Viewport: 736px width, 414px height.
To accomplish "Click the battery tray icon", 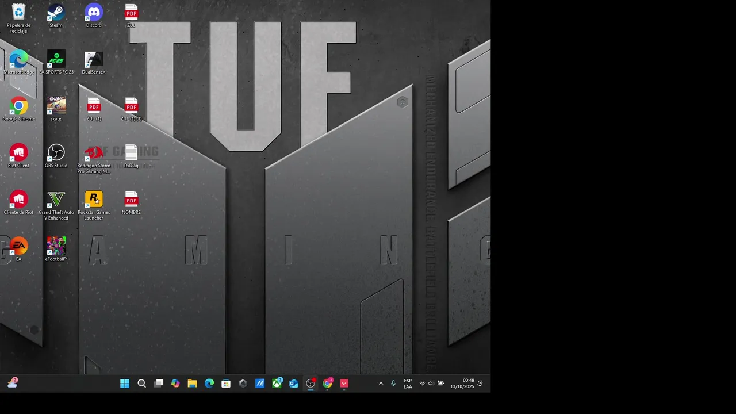I will coord(440,384).
